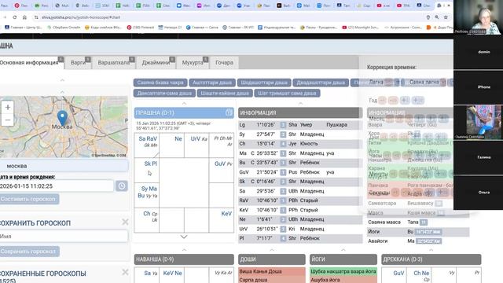Collapse the Информация panel with up chevron
Screen dimensions: 503x283
(x=300, y=103)
